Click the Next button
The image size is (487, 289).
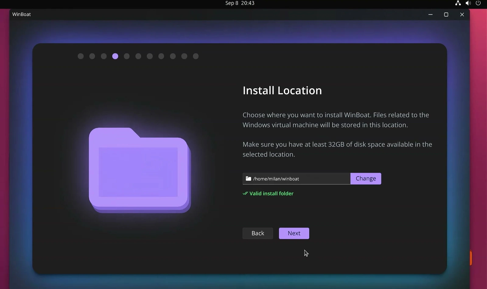pyautogui.click(x=294, y=233)
